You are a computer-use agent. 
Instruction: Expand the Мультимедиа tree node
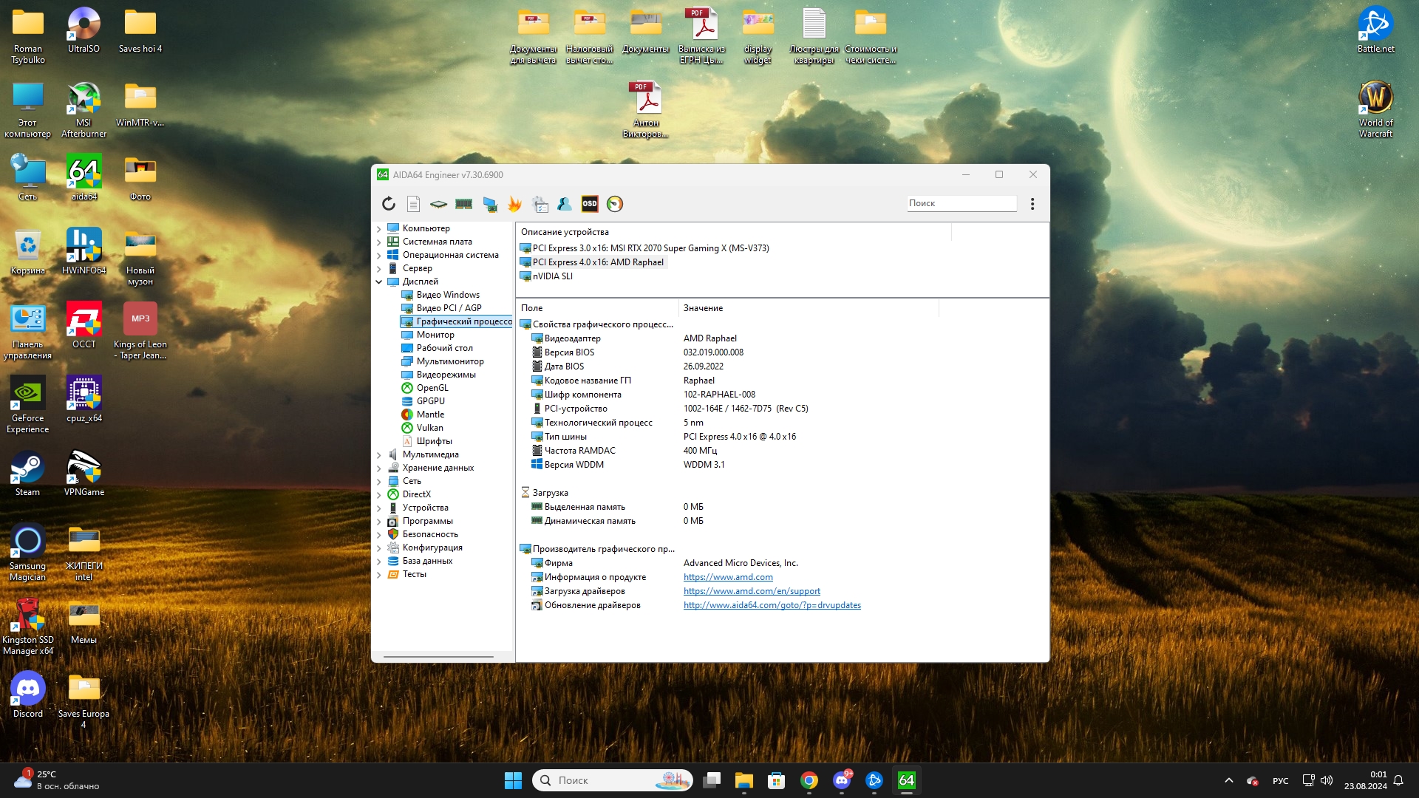click(x=379, y=454)
